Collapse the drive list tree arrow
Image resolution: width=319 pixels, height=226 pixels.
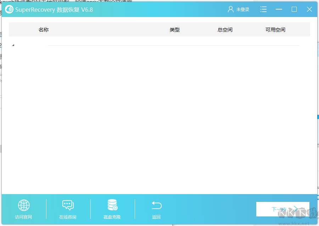point(13,45)
